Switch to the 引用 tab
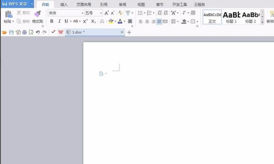274x164 pixels. [103, 4]
